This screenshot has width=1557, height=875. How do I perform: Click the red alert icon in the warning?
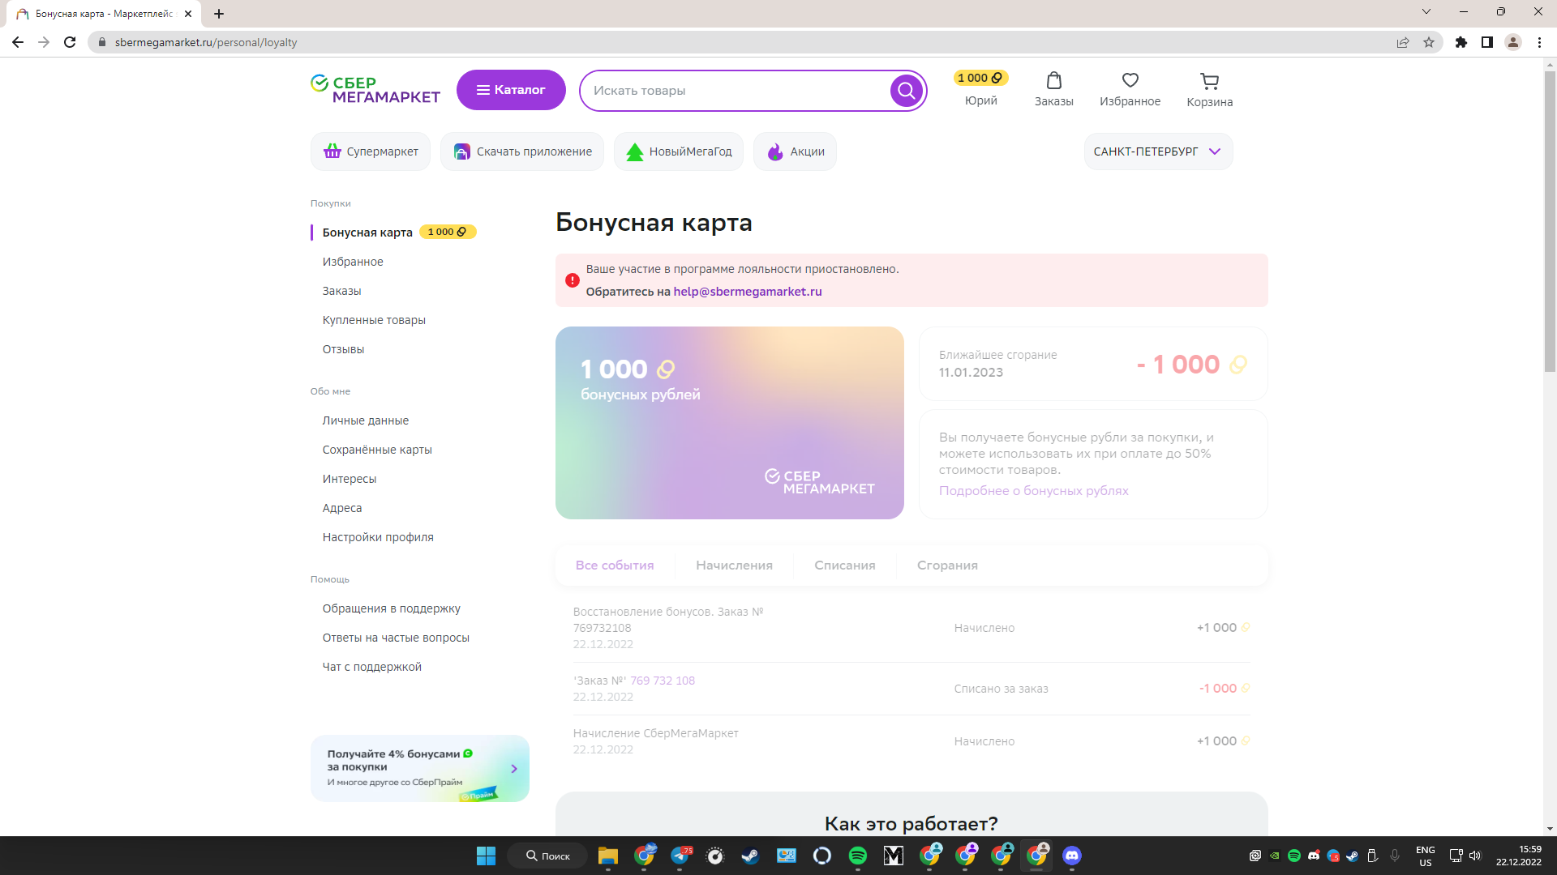pos(573,280)
